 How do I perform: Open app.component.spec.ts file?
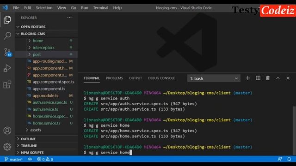click(46, 82)
